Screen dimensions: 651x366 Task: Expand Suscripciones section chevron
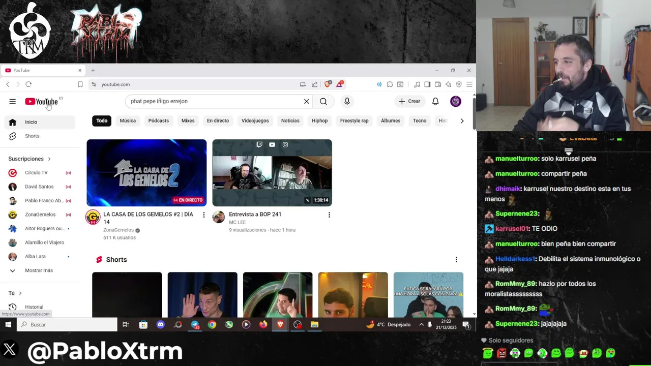[49, 159]
